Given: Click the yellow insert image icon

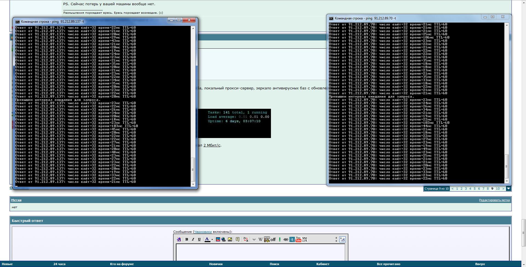Looking at the screenshot, I should [230, 239].
